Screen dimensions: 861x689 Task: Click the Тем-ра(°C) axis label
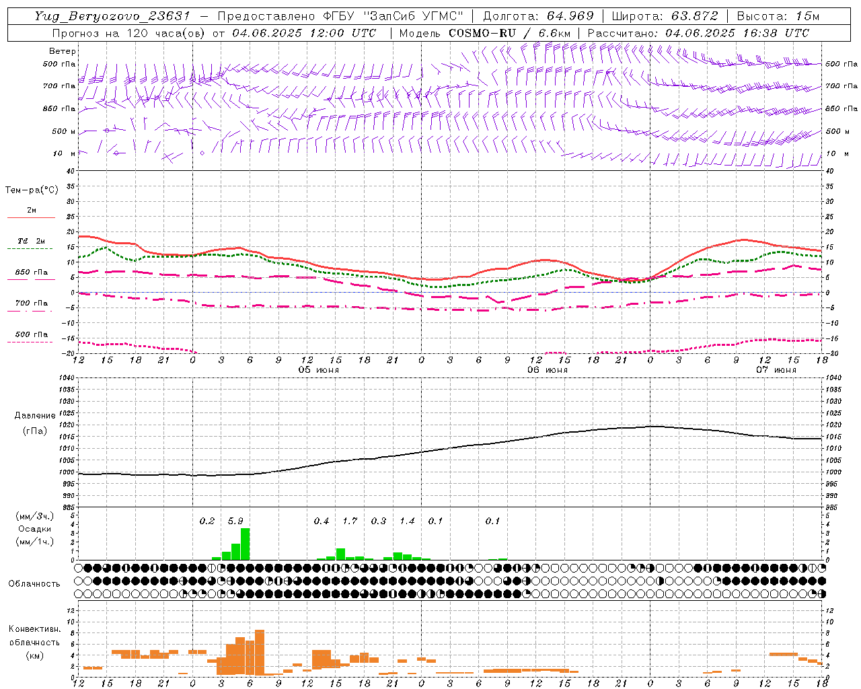pos(32,190)
